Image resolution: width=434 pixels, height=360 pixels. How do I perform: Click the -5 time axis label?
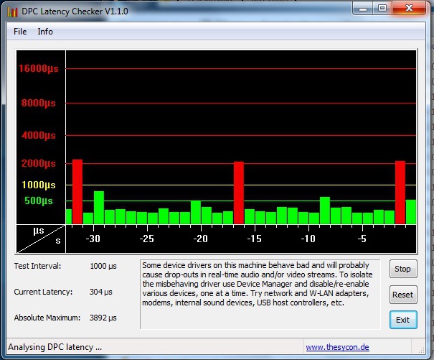coord(362,239)
